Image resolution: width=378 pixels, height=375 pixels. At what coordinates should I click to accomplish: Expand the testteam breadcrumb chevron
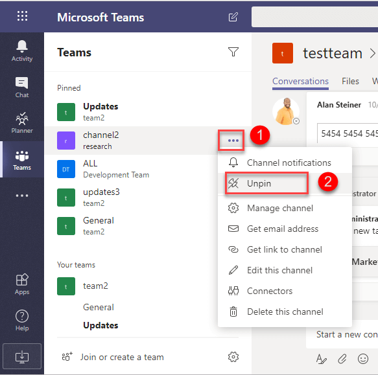click(x=373, y=53)
